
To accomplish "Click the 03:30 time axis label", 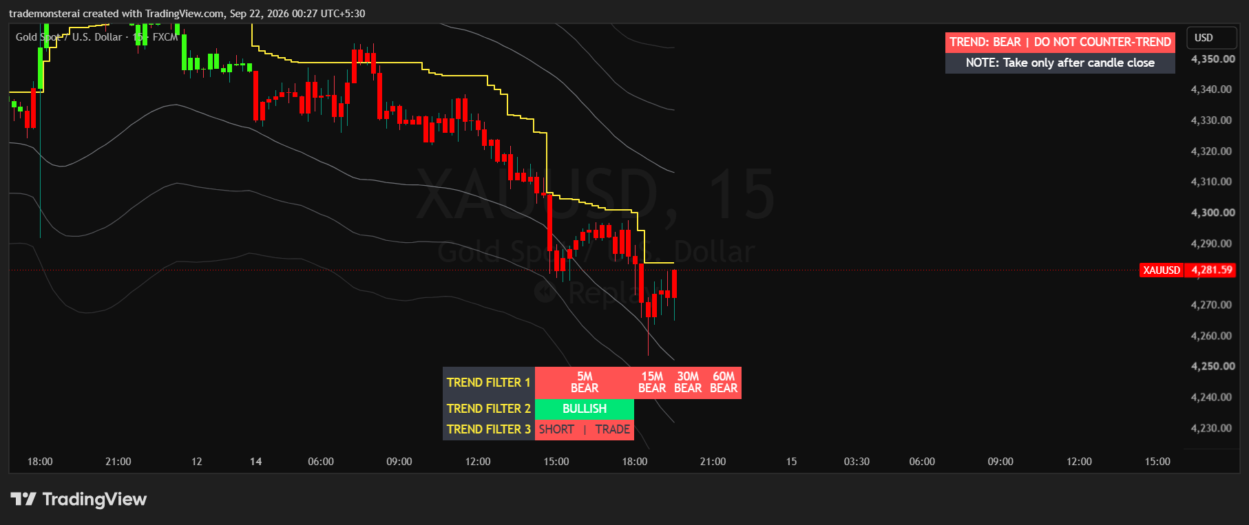I will tap(857, 462).
